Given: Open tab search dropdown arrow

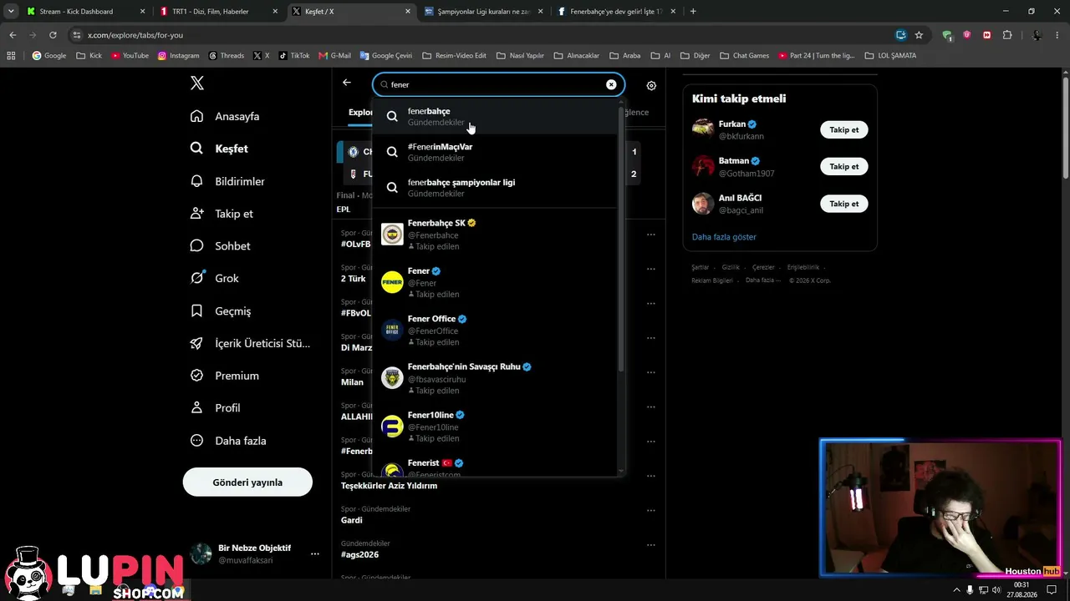Looking at the screenshot, I should tap(11, 12).
